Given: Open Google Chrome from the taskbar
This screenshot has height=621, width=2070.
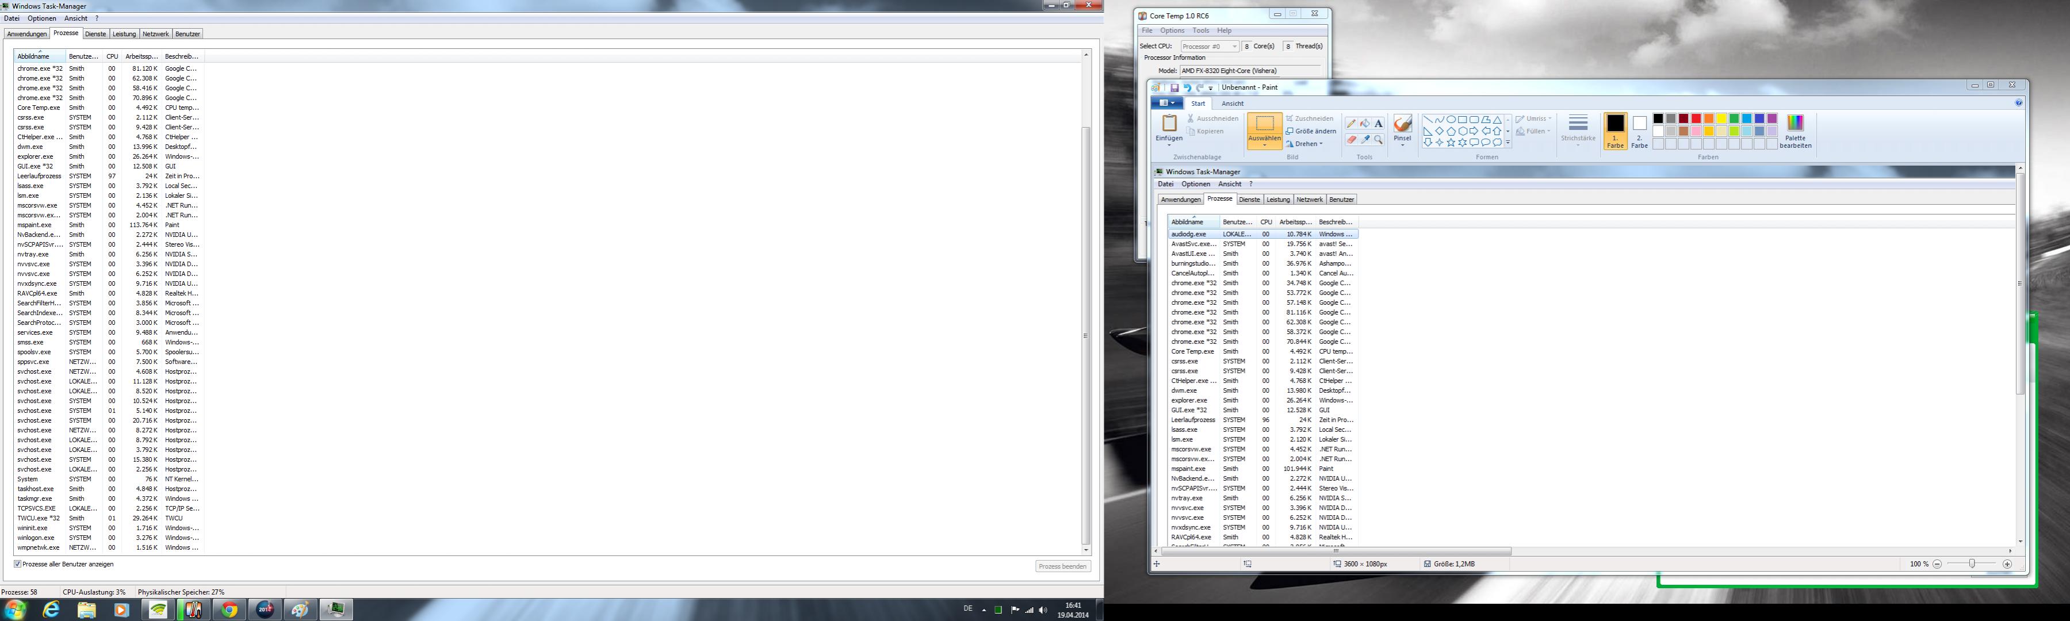Looking at the screenshot, I should pyautogui.click(x=230, y=609).
